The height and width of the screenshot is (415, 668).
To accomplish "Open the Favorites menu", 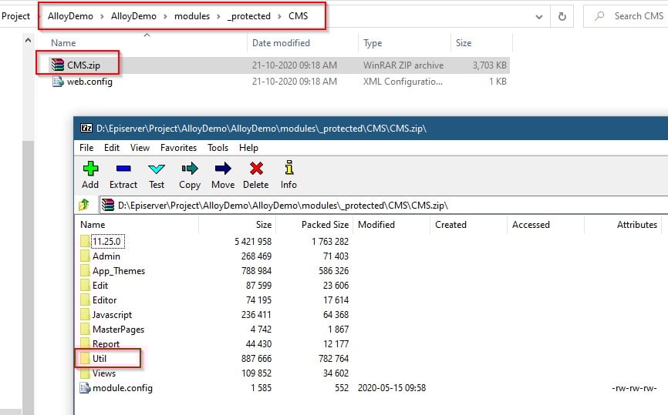I will click(x=178, y=147).
